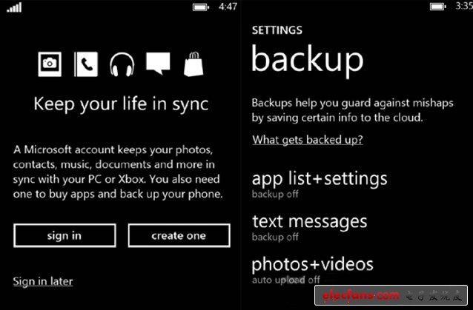Tap the battery icon beside 3:35
473x310 pixels.
coord(438,7)
